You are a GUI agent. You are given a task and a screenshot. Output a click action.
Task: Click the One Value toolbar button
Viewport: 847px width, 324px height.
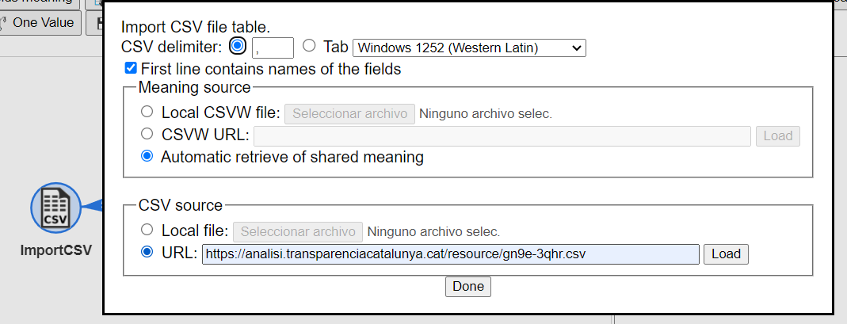40,23
